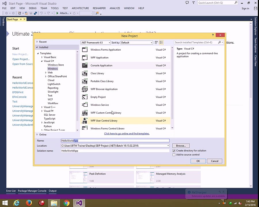Click the Undo toolbar icon
The width and height of the screenshot is (259, 207).
[x=41, y=13]
